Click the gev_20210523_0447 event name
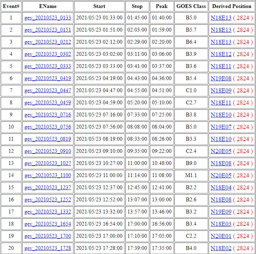 (48, 90)
